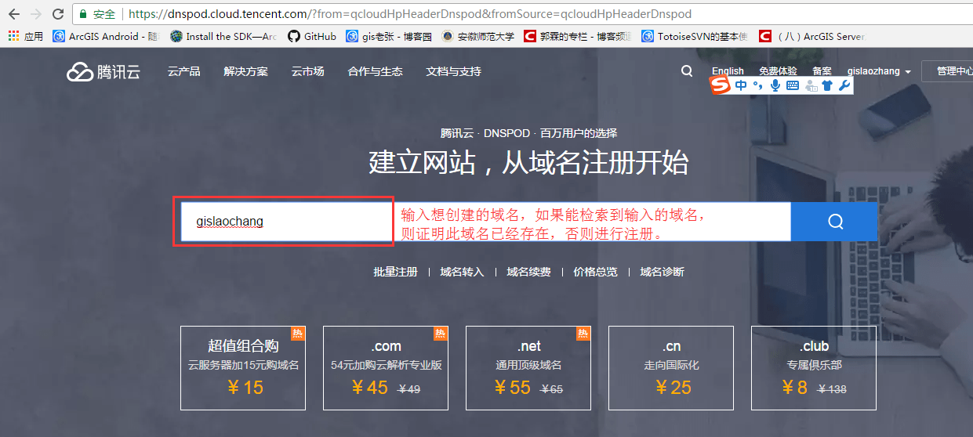The width and height of the screenshot is (973, 437).
Task: Click the Sogou input microphone icon
Action: click(x=775, y=86)
